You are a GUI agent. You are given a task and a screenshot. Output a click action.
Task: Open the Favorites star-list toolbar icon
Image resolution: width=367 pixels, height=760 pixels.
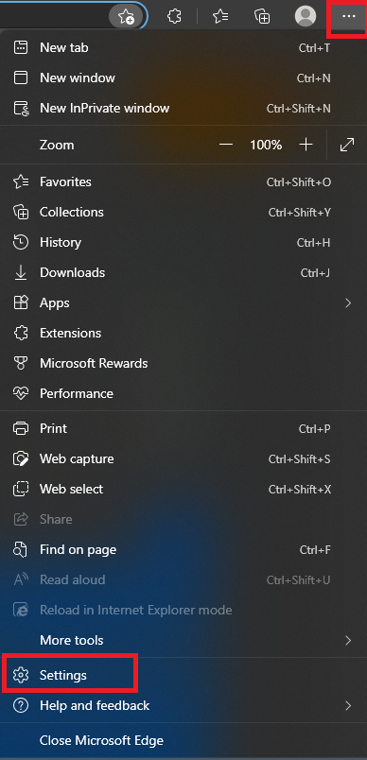[x=220, y=16]
